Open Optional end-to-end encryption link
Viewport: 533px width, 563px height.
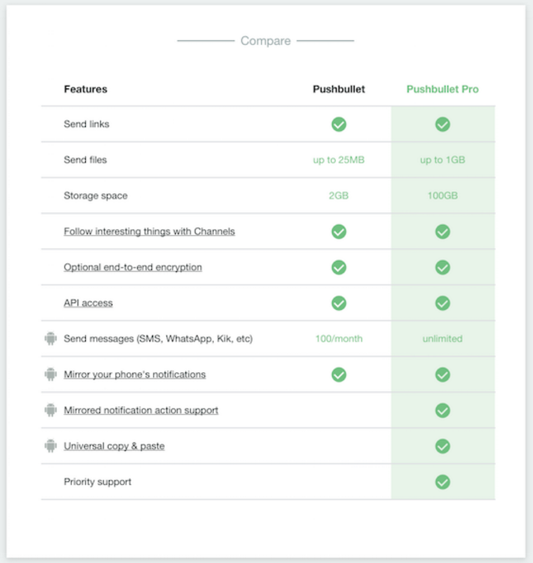132,267
